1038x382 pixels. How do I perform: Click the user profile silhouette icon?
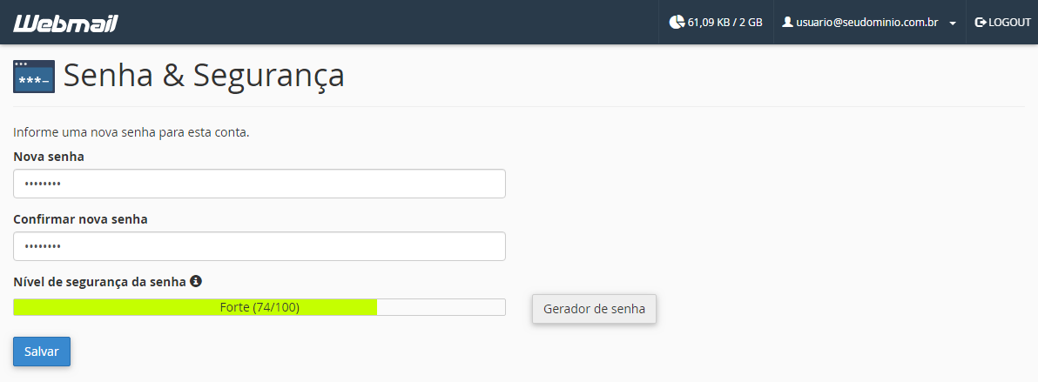click(787, 22)
